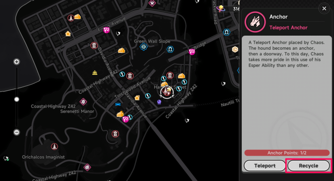Select the pink race flag on the Bridge
This screenshot has height=181, width=334.
192,52
